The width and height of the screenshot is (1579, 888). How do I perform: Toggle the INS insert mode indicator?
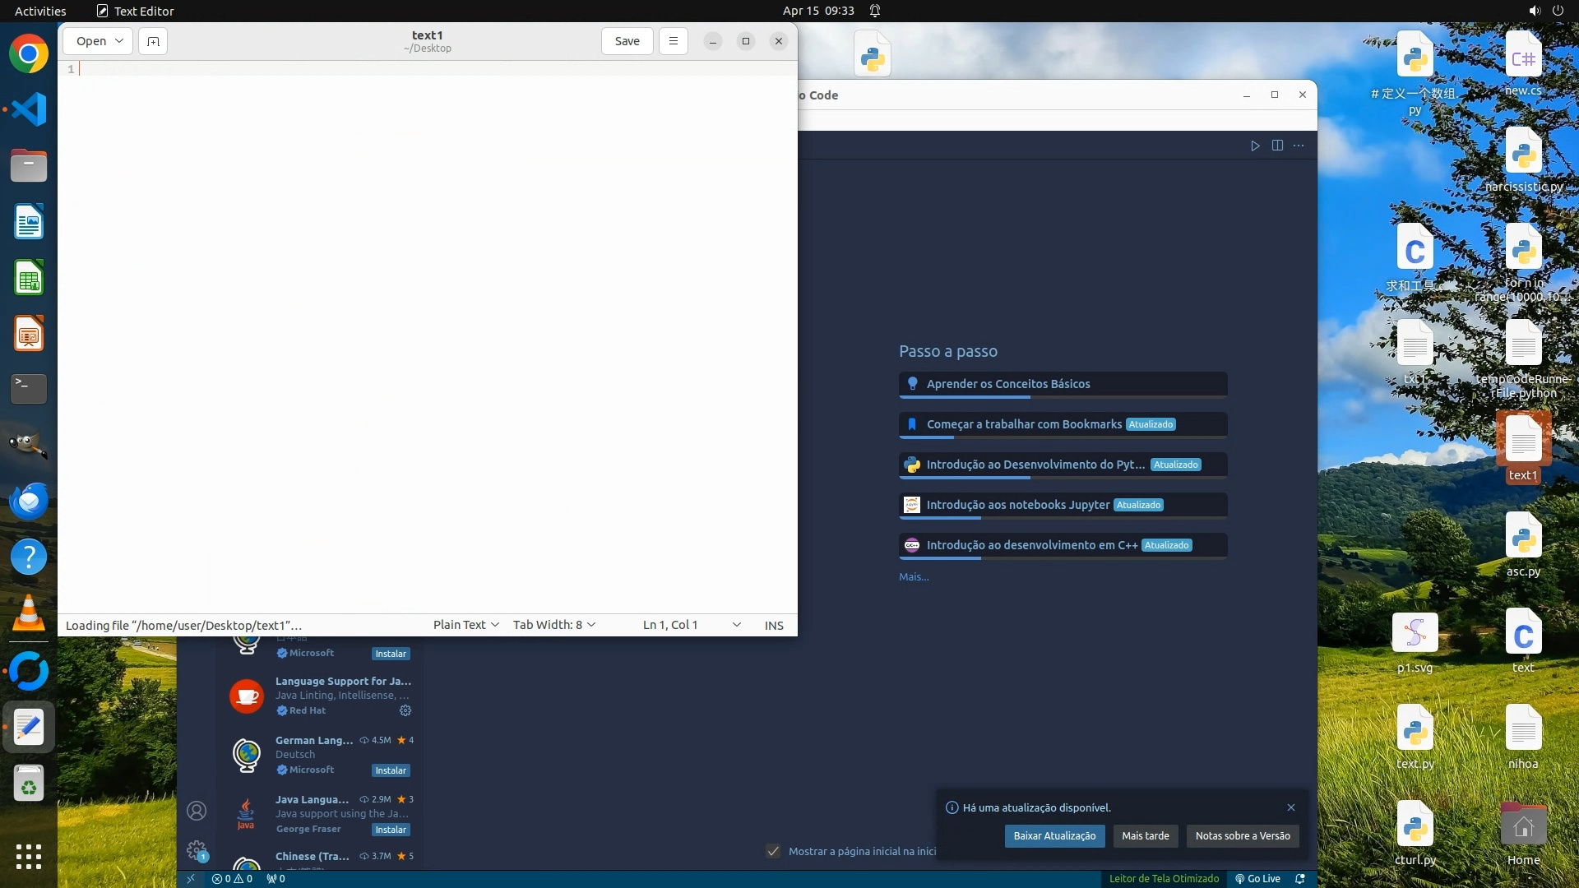coord(773,625)
